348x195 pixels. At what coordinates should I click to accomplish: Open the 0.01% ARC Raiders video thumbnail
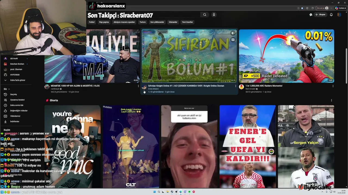287,56
